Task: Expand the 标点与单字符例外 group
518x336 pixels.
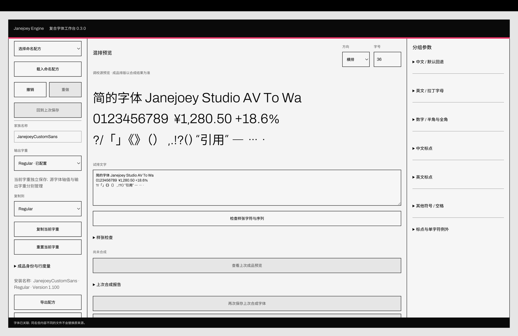Action: [x=431, y=229]
